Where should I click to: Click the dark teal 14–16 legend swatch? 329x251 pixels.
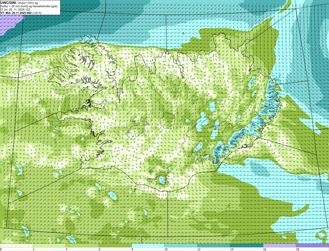(247, 245)
